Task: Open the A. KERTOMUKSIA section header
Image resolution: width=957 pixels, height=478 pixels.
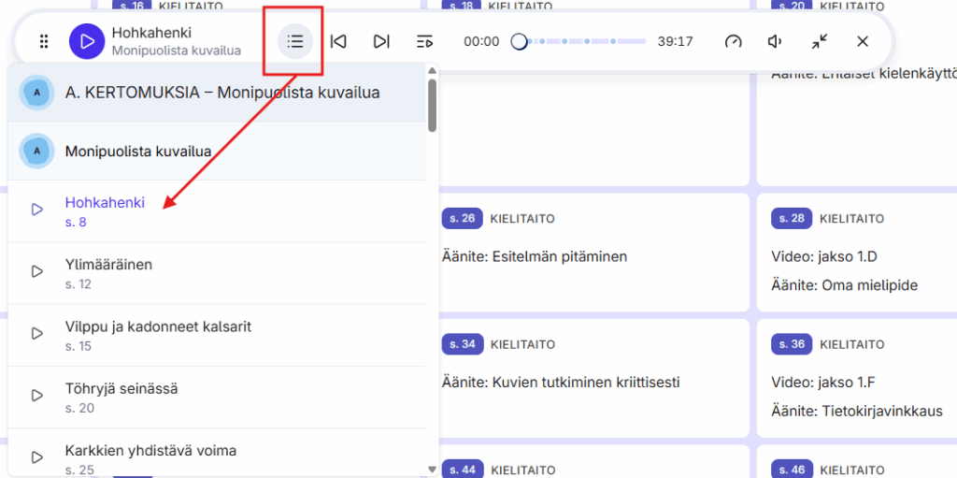Action: (222, 93)
